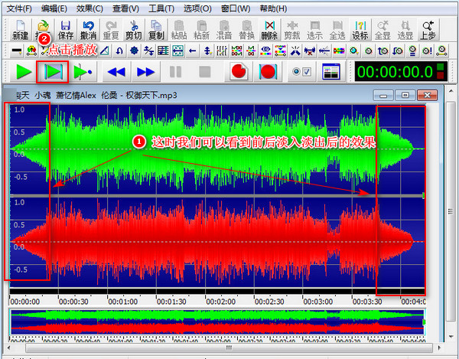Image resolution: width=459 pixels, height=359 pixels.
Task: Click the 设标 (Set Marker) icon
Action: tap(360, 30)
